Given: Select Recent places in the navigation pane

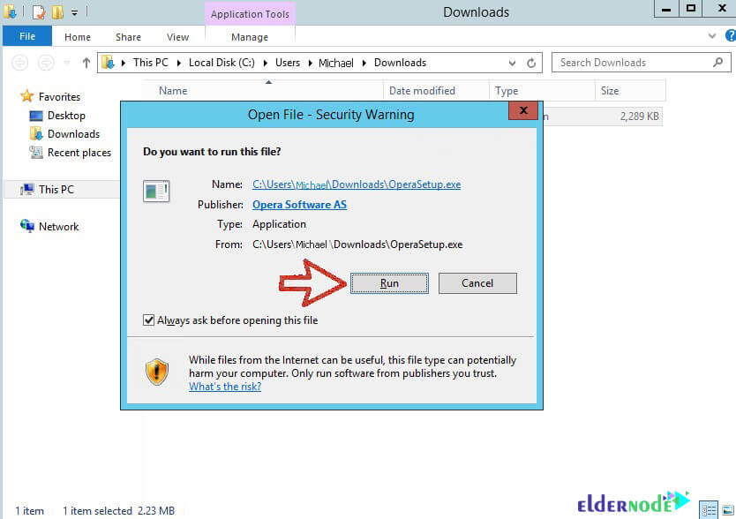Looking at the screenshot, I should [79, 153].
